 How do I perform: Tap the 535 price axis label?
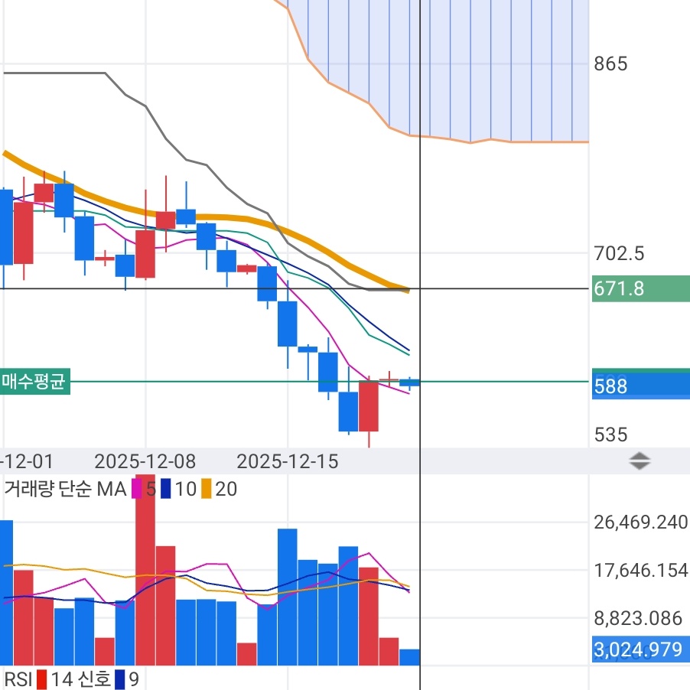610,435
